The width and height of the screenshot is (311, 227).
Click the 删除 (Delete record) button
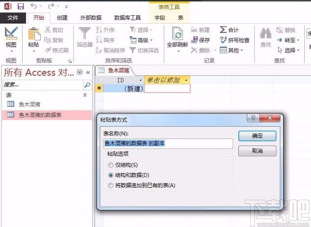[200, 50]
